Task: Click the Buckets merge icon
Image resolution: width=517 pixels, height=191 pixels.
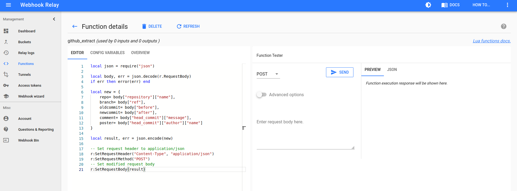Action: 6,42
